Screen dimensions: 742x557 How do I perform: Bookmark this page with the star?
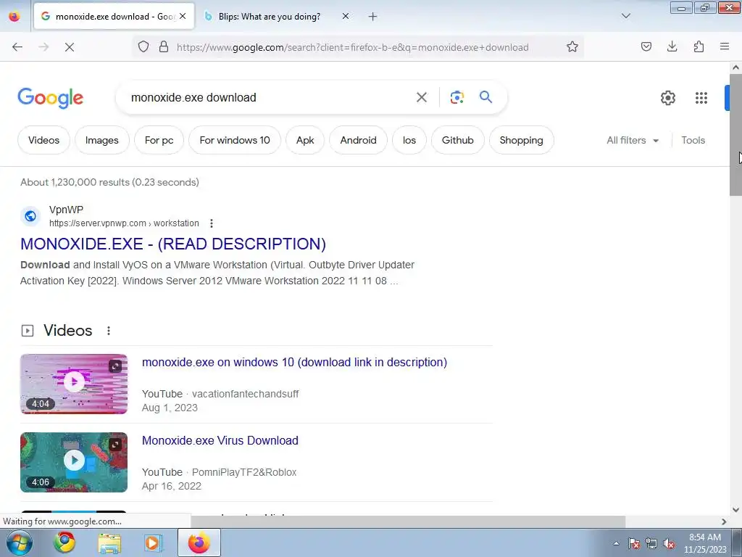pos(572,47)
